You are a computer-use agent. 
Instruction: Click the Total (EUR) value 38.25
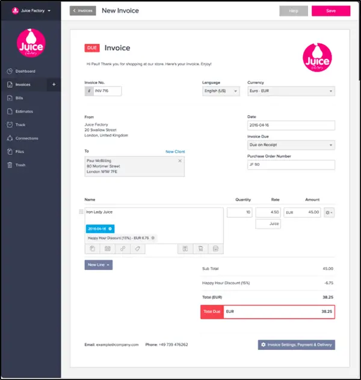[328, 298]
